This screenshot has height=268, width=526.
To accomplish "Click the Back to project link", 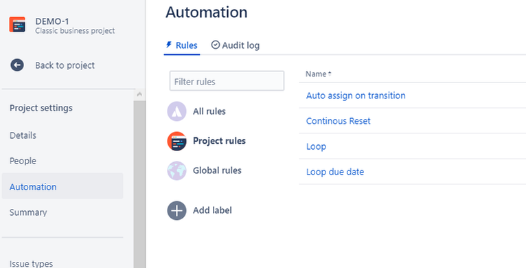I will click(65, 65).
